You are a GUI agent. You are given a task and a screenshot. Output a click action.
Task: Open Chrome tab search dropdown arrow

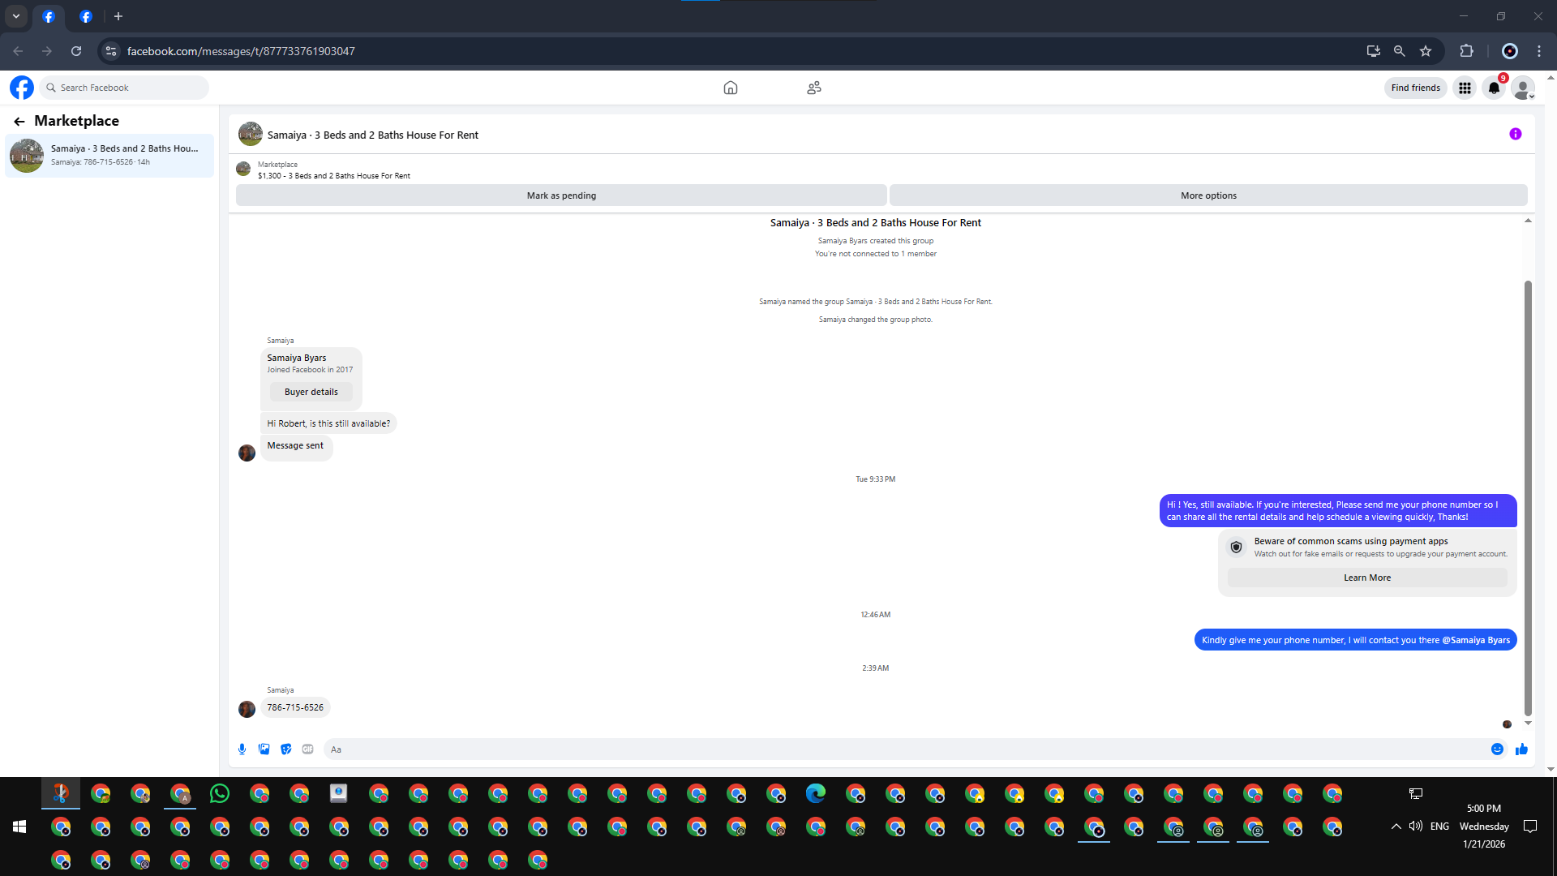tap(15, 16)
